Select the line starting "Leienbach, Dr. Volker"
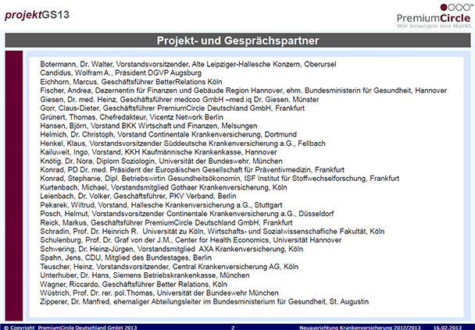 tap(137, 196)
